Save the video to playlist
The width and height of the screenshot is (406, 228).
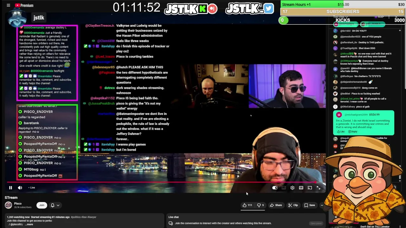point(310,205)
